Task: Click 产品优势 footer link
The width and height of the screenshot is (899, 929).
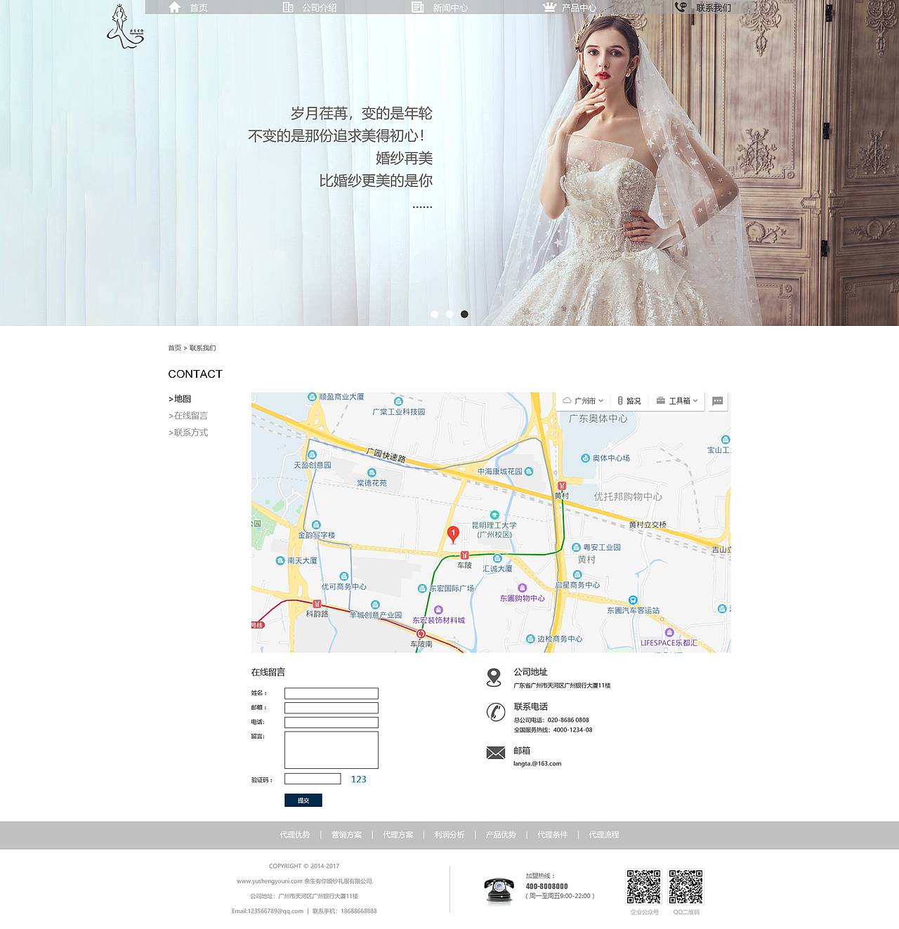Action: coord(501,835)
